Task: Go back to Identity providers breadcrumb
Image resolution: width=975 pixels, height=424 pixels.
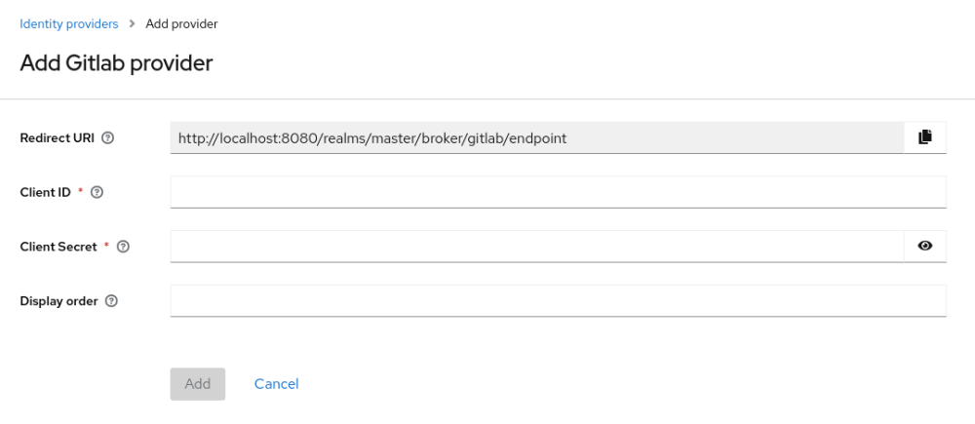Action: [x=69, y=24]
